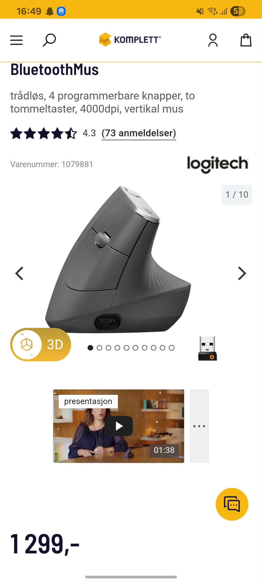Image resolution: width=262 pixels, height=582 pixels.
Task: Open the 73 anmeldelser reviews link
Action: [139, 133]
